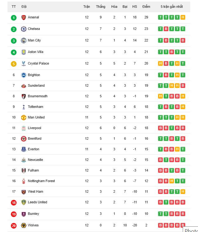Open the Brighton team link

tap(34, 75)
